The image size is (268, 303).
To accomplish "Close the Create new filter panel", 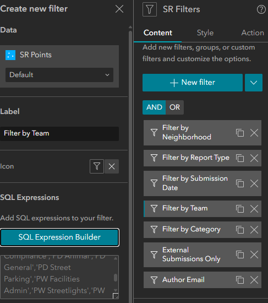I will point(119,9).
